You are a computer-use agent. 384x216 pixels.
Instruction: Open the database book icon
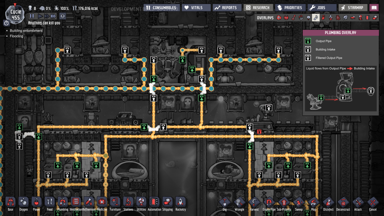click(374, 8)
